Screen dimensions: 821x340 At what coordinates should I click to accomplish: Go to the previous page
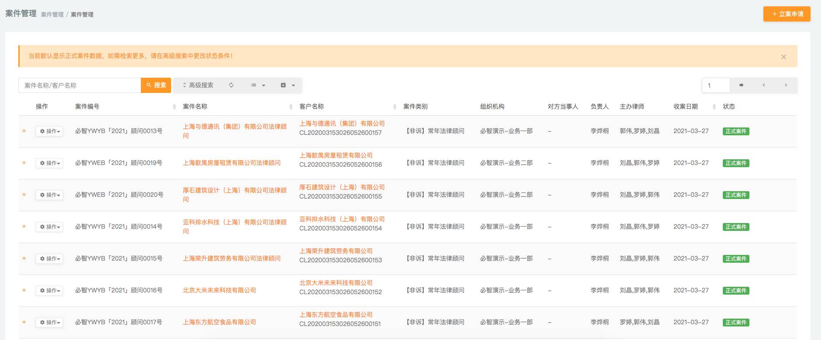(764, 85)
